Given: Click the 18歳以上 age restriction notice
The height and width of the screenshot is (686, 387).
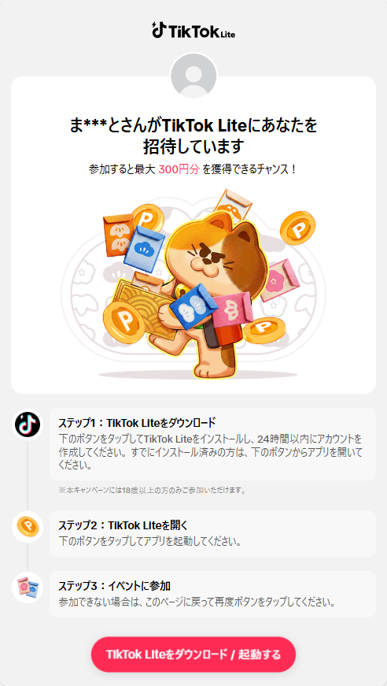Looking at the screenshot, I should [x=152, y=490].
